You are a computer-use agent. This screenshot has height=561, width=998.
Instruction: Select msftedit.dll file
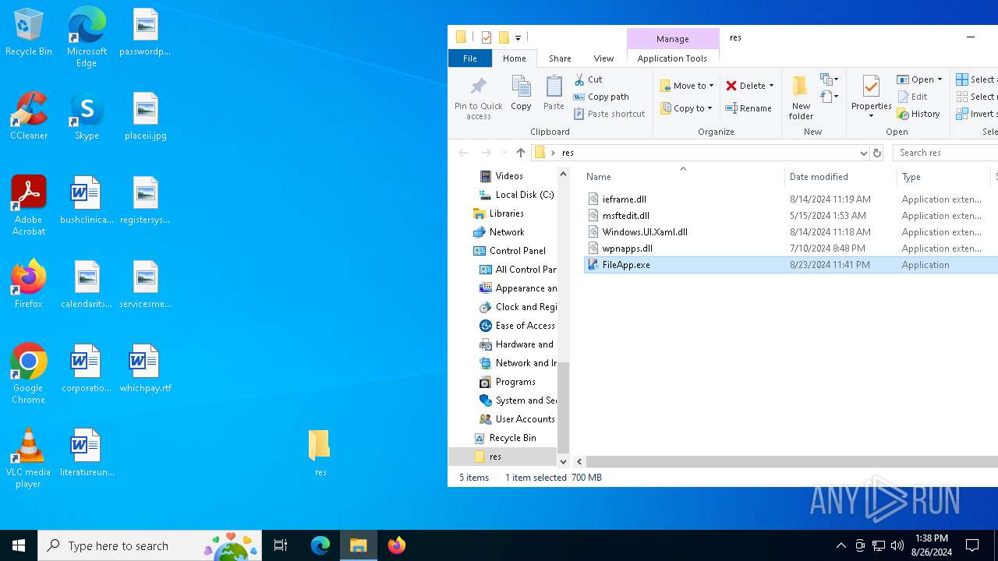click(625, 216)
